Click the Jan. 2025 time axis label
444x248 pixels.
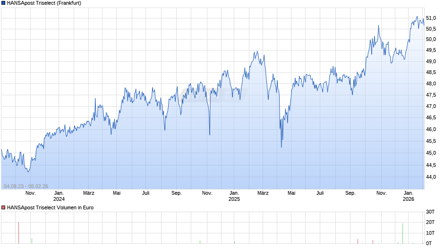click(x=234, y=196)
